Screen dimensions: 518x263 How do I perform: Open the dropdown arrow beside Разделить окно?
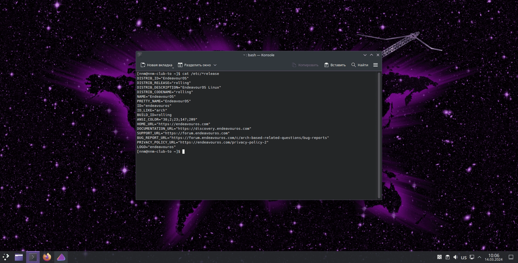[x=215, y=65]
